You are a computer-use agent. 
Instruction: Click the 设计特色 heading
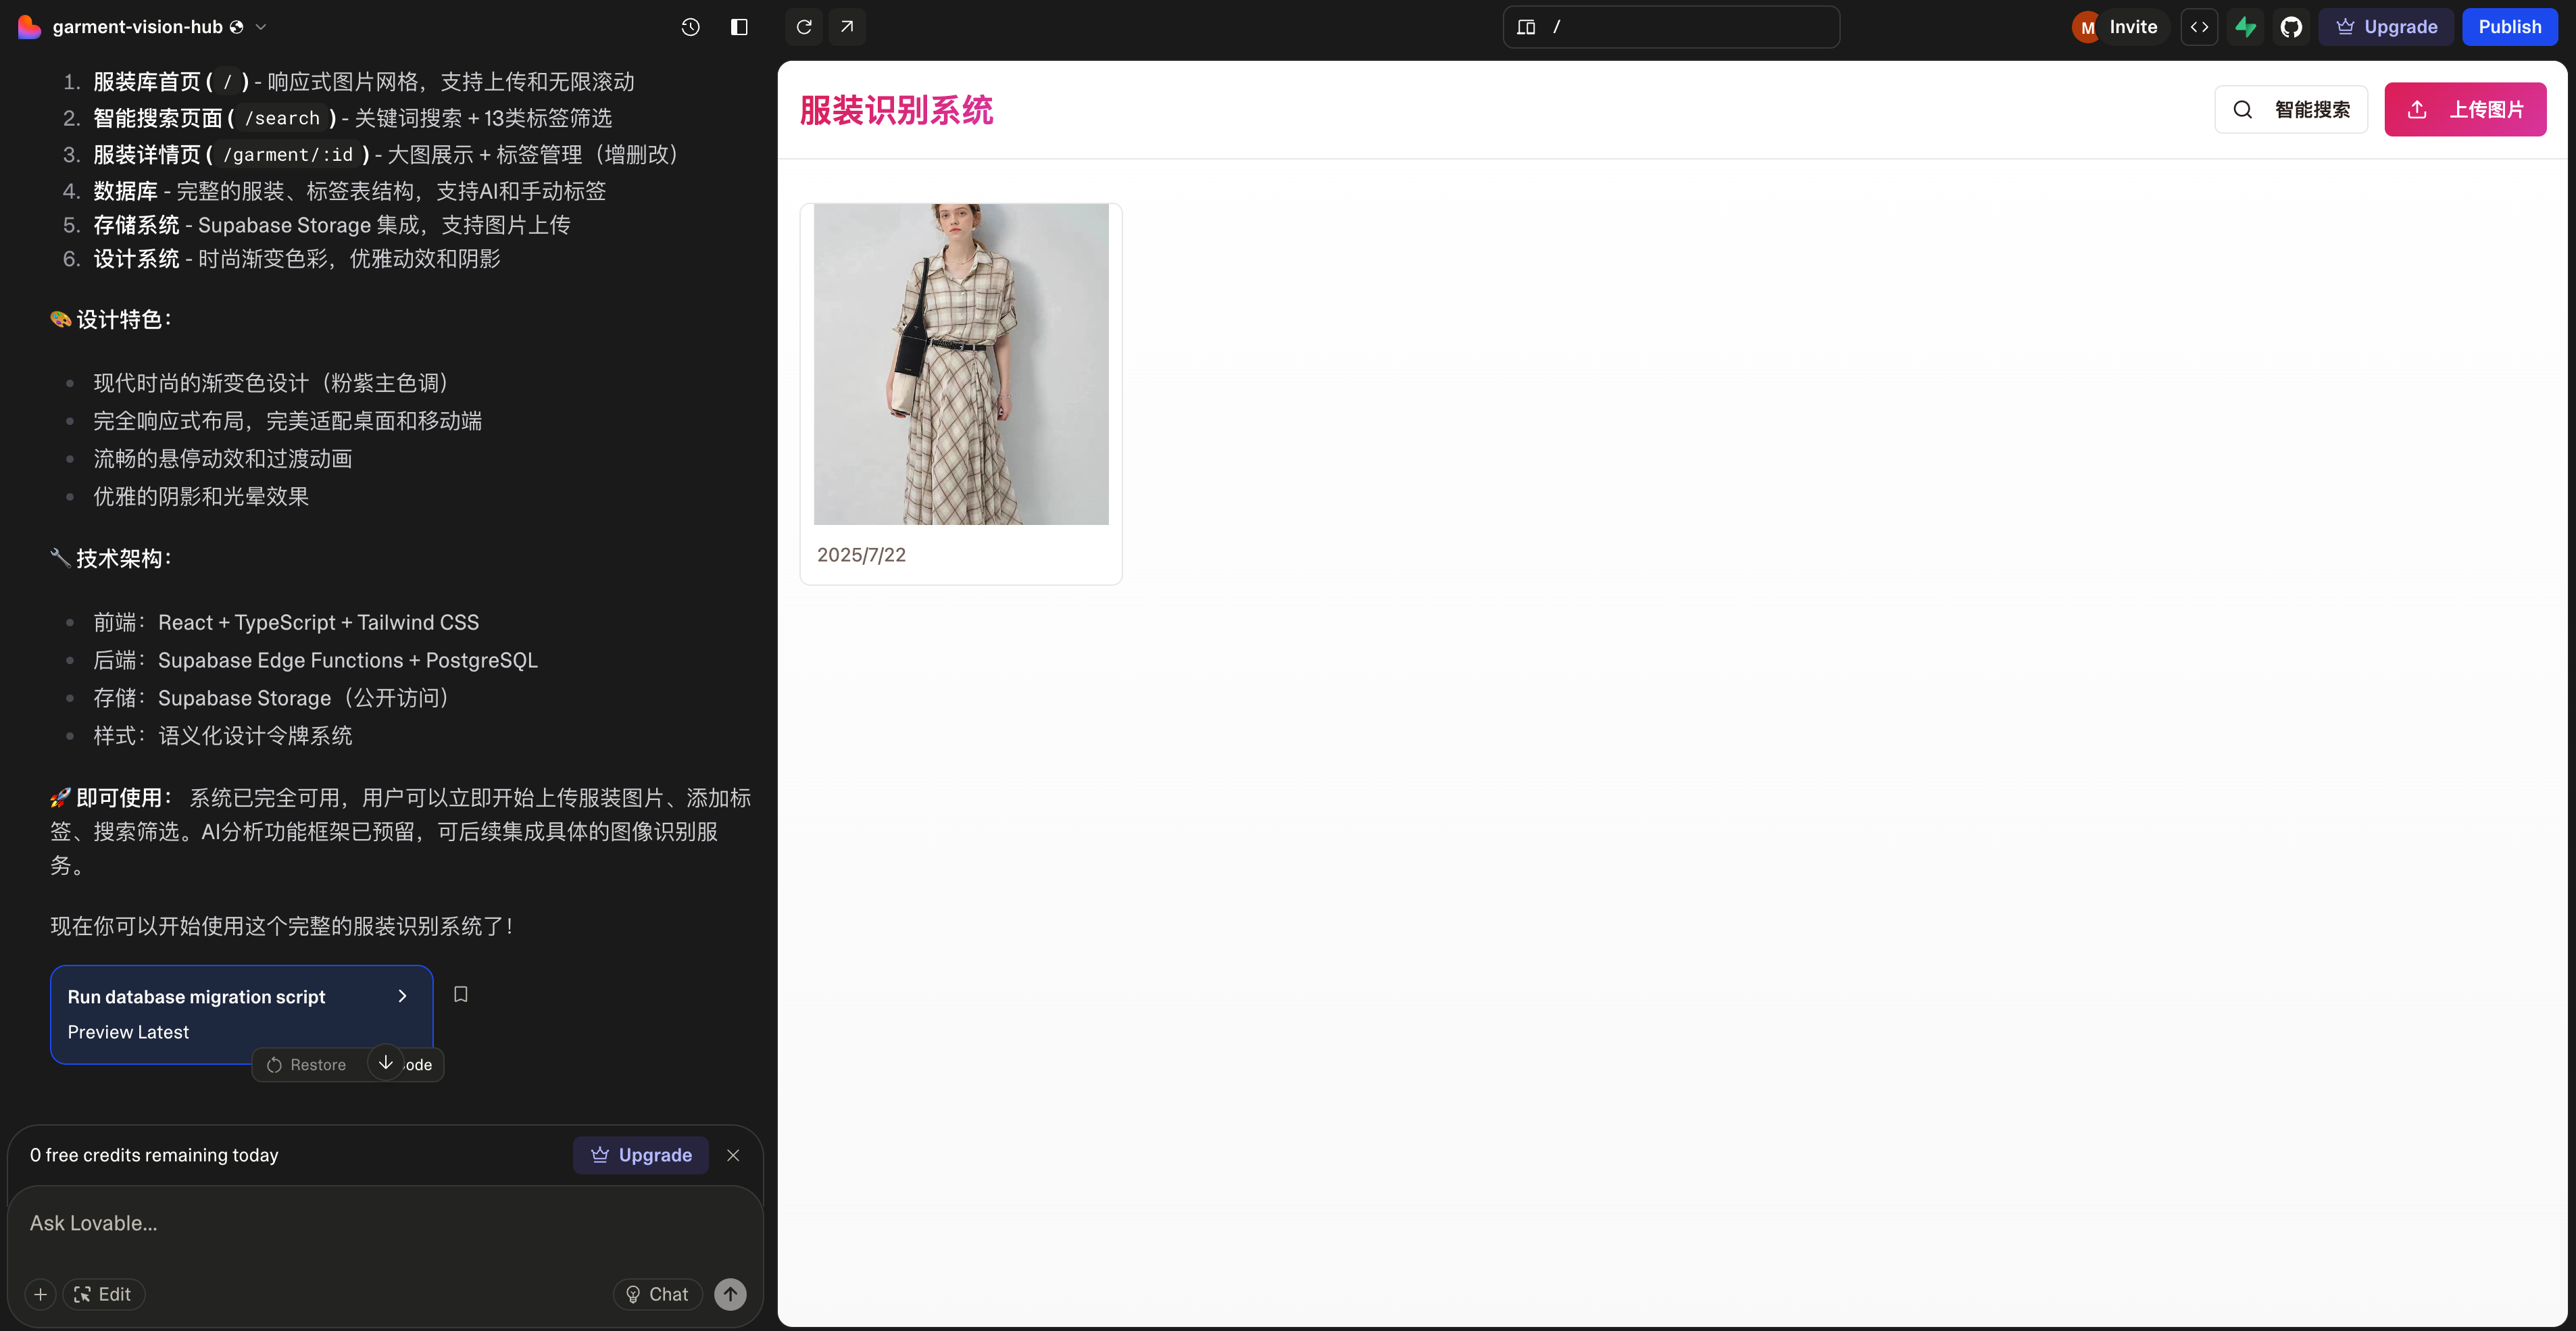[x=111, y=320]
